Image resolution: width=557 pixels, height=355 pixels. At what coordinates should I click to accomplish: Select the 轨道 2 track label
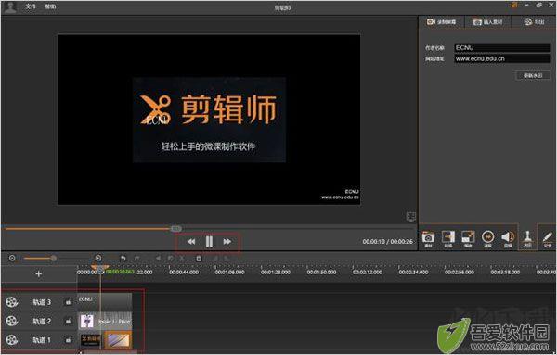[x=42, y=321]
